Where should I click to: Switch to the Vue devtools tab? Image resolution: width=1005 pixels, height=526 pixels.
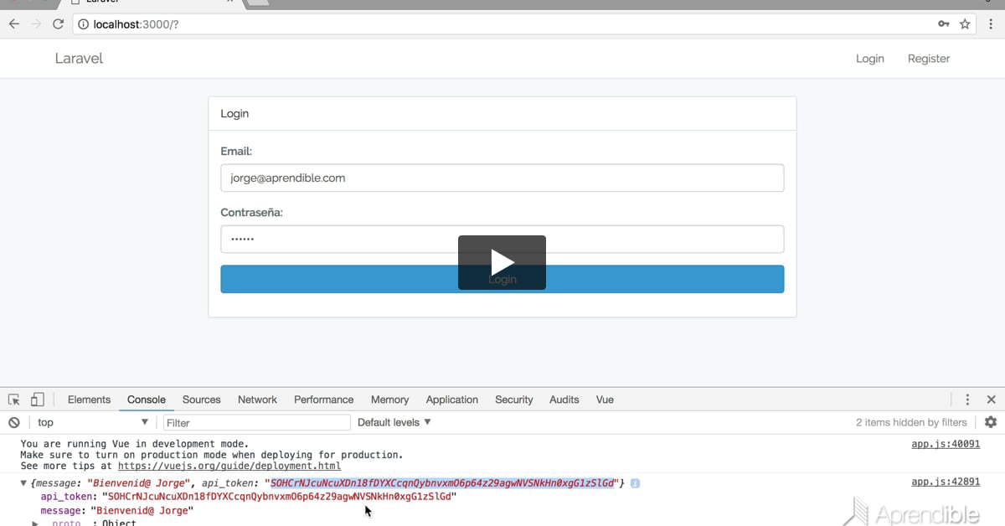(605, 400)
